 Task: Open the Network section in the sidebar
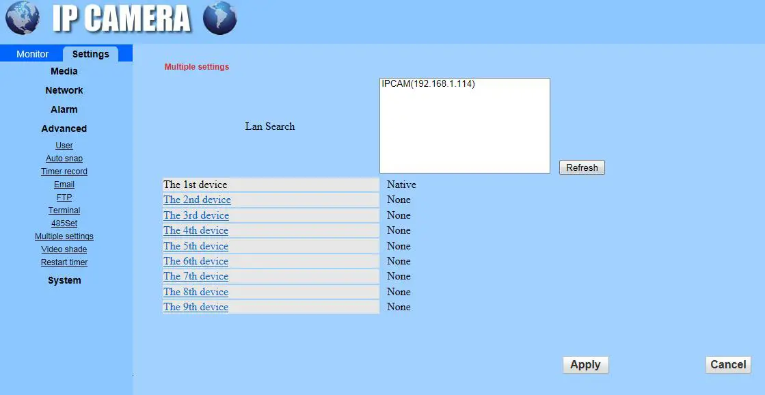tap(64, 90)
